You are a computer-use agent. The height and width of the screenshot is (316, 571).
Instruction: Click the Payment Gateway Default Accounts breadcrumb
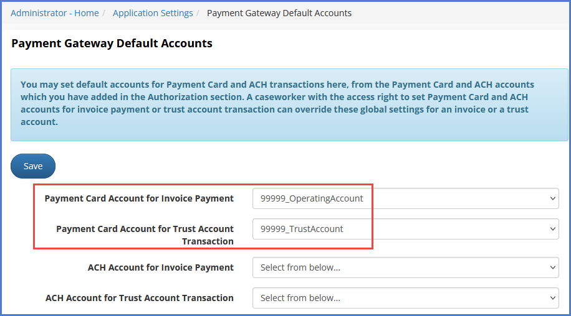279,13
